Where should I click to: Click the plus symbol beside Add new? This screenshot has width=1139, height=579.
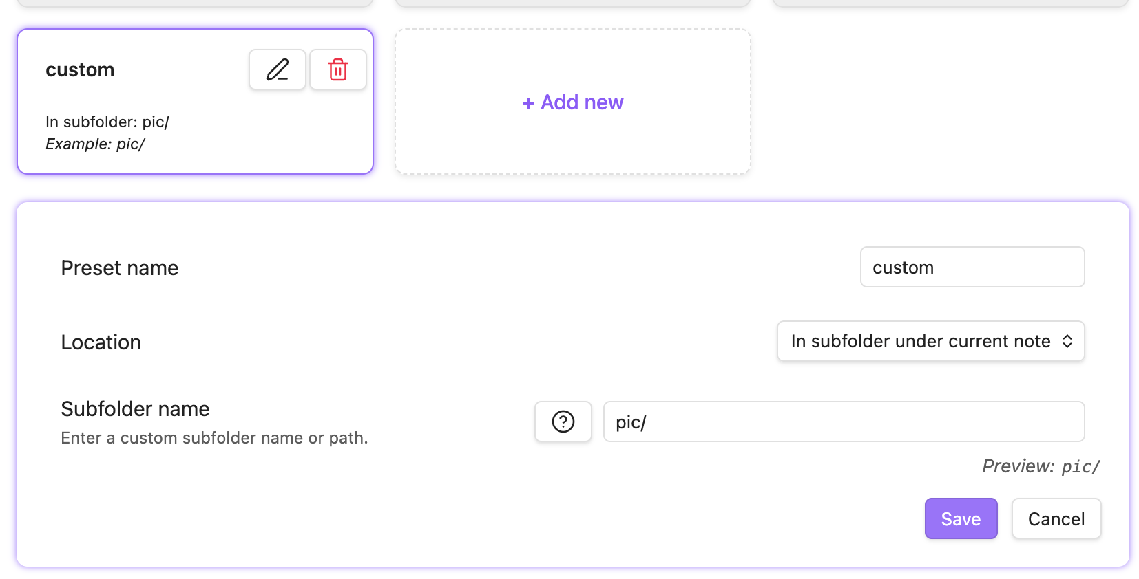tap(528, 103)
